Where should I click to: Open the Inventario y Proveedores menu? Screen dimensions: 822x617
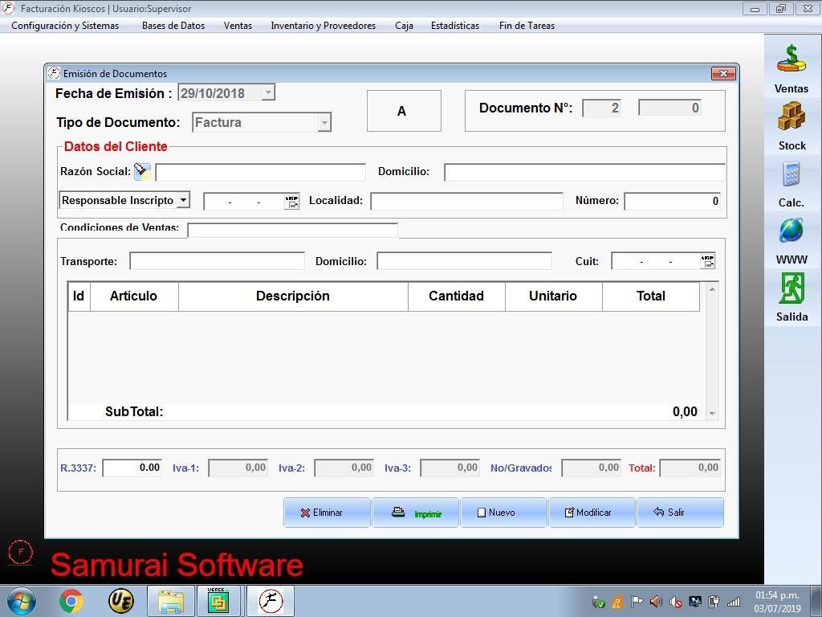click(x=323, y=26)
